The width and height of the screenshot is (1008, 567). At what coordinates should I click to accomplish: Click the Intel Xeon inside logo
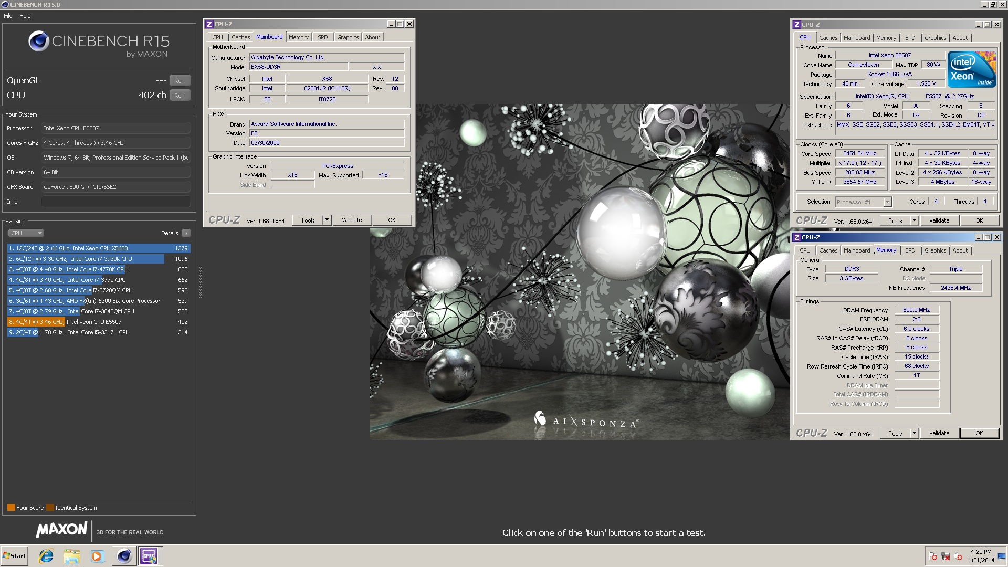pos(971,69)
